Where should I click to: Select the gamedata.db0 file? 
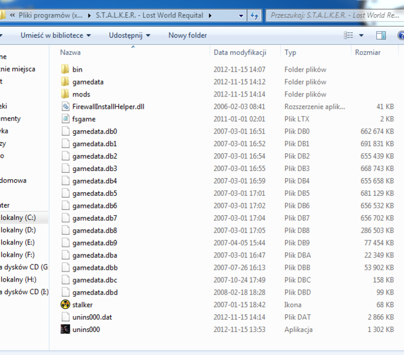(95, 131)
